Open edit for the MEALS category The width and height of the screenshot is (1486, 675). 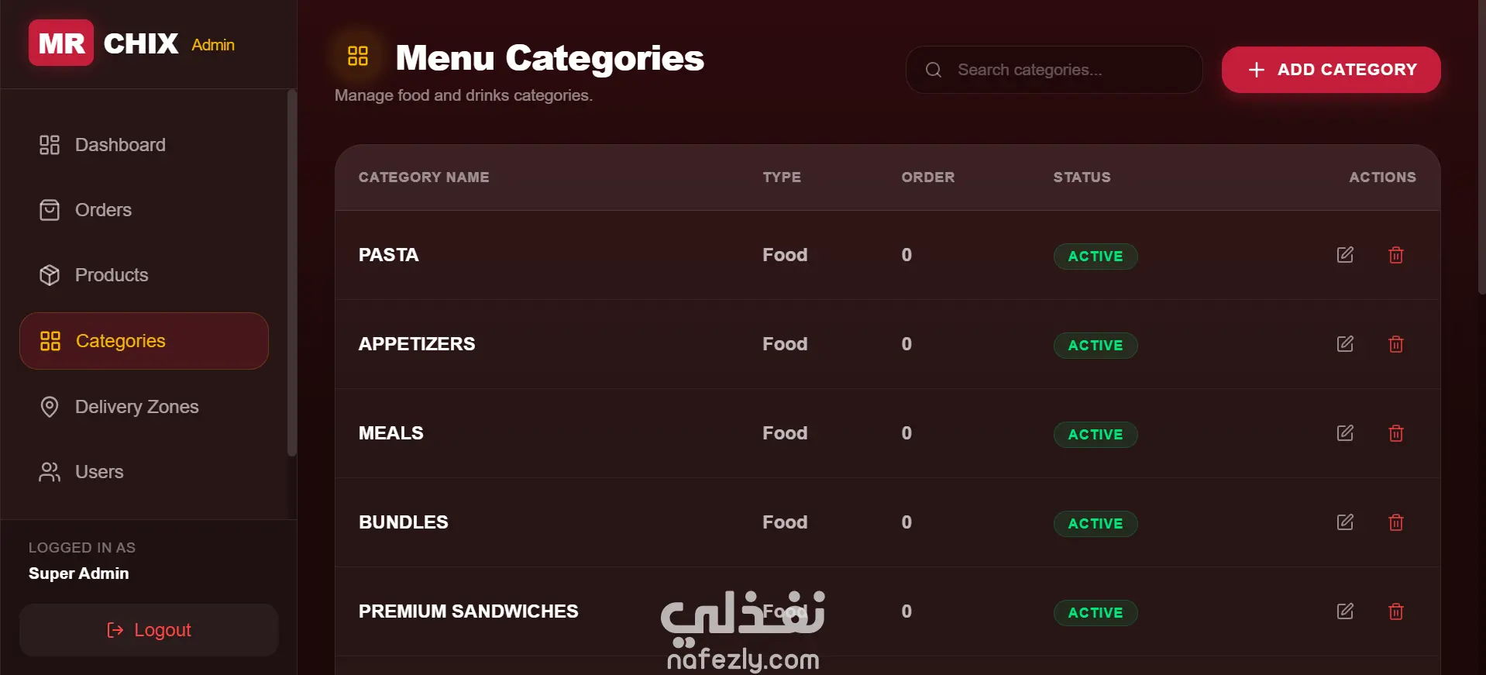[x=1345, y=433]
